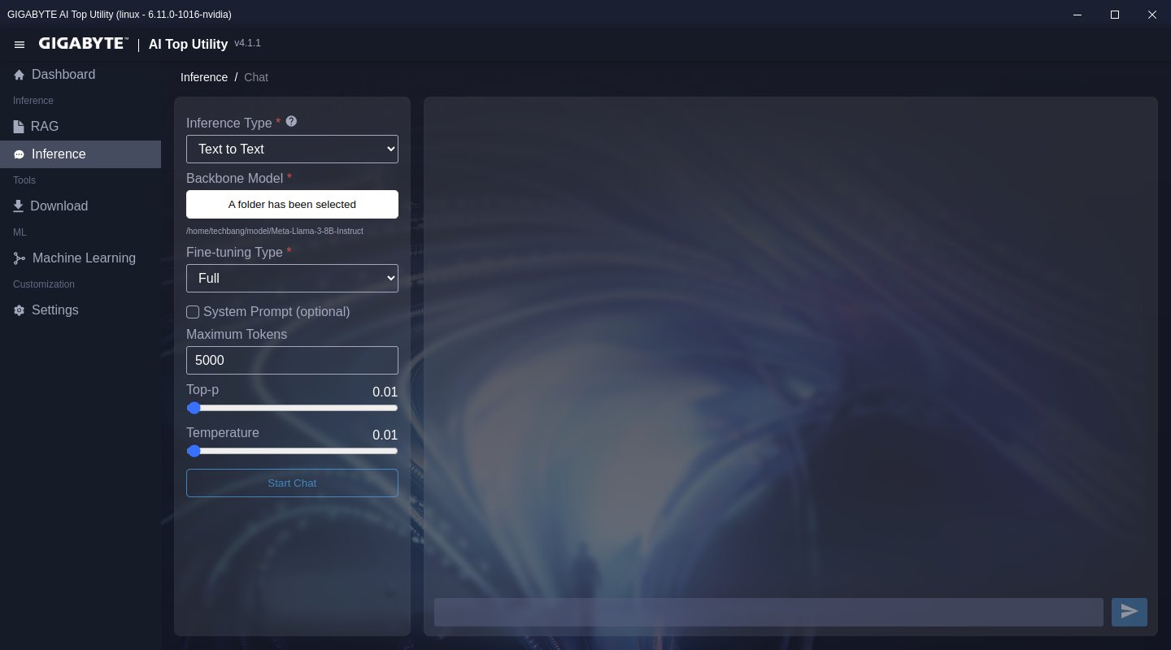The width and height of the screenshot is (1171, 650).
Task: Click the Inference Type help icon
Action: click(291, 121)
